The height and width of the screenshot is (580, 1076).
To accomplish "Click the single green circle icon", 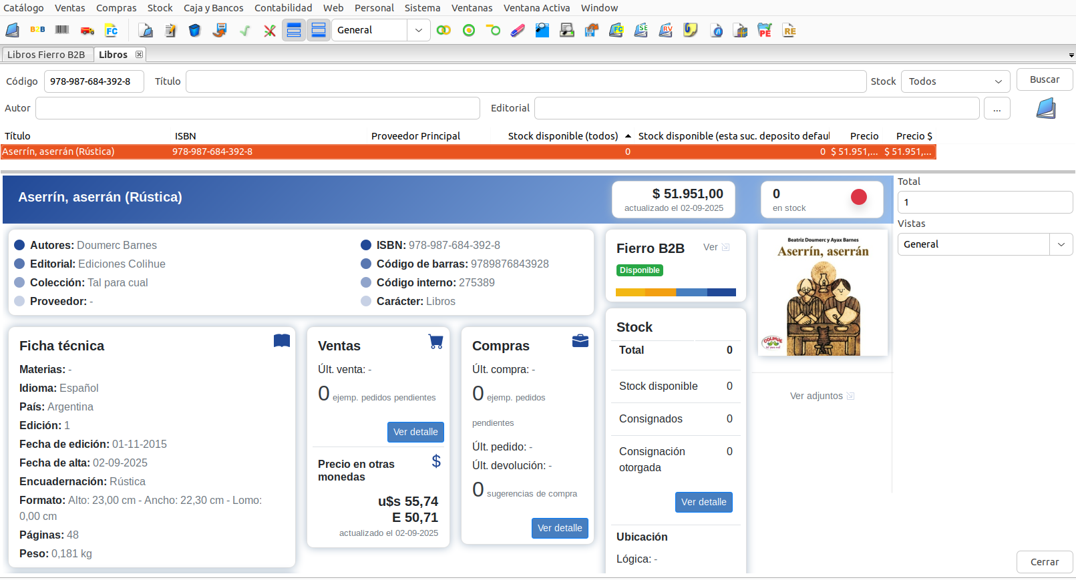I will tap(469, 30).
